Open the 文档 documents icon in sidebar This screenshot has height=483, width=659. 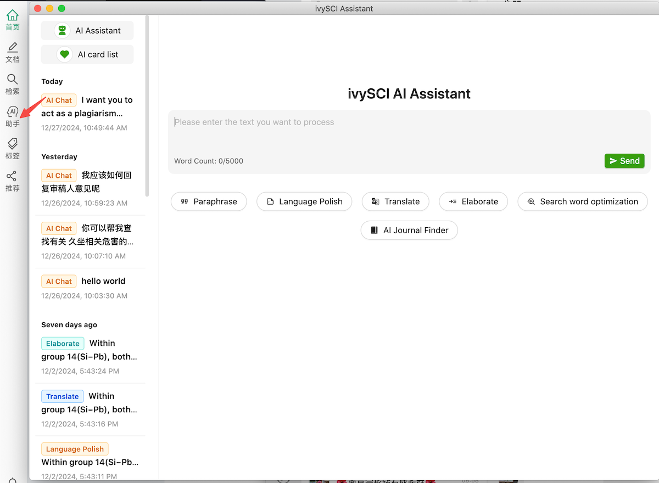pos(13,53)
